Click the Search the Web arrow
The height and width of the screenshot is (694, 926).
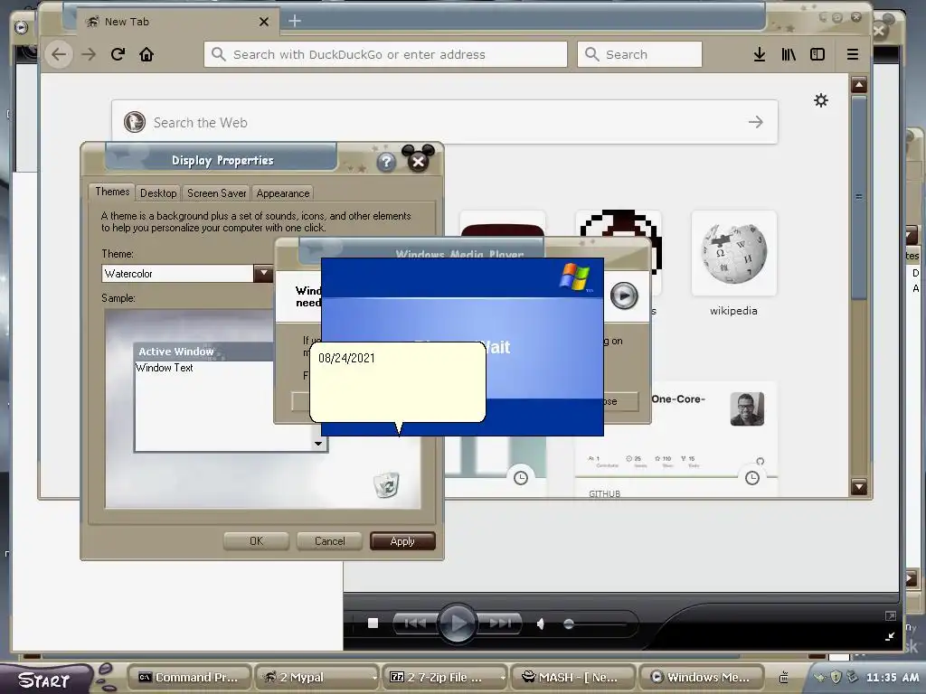point(756,122)
